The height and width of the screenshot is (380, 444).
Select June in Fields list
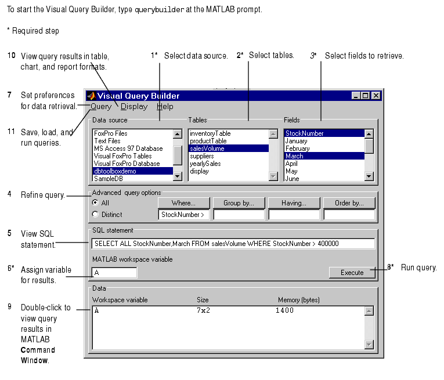pyautogui.click(x=324, y=178)
